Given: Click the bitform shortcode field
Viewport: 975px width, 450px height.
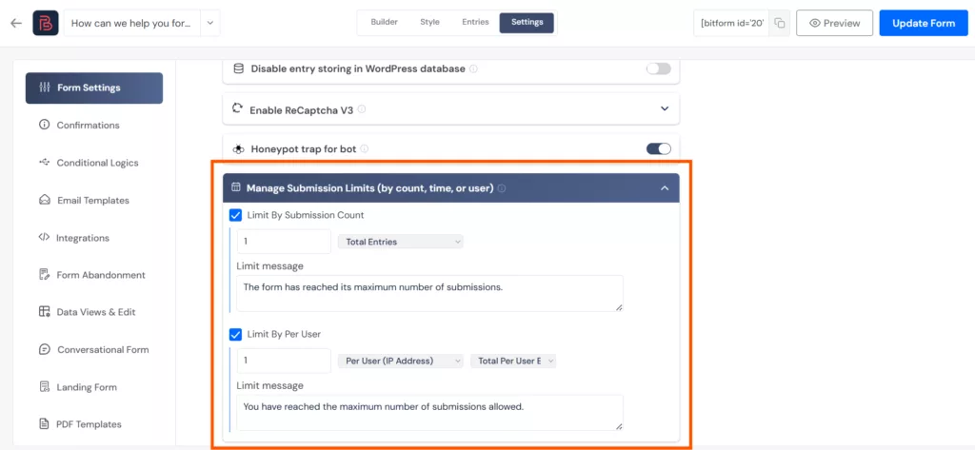Looking at the screenshot, I should coord(732,23).
